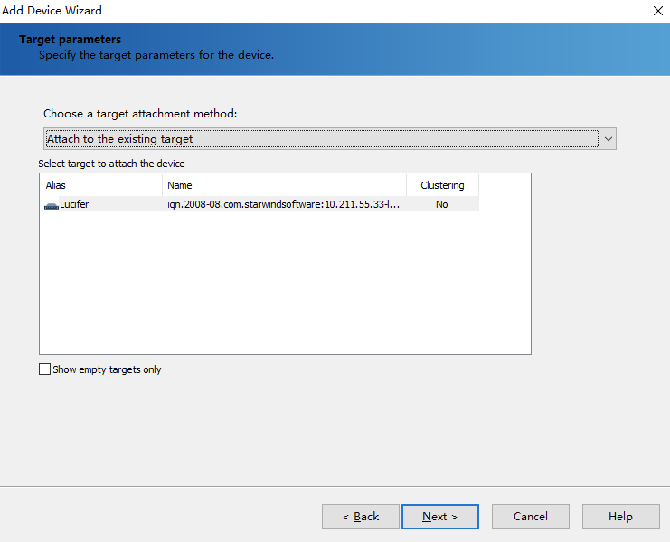Click the iqn.2008-08.com.starwindsoftware target name

click(x=283, y=204)
